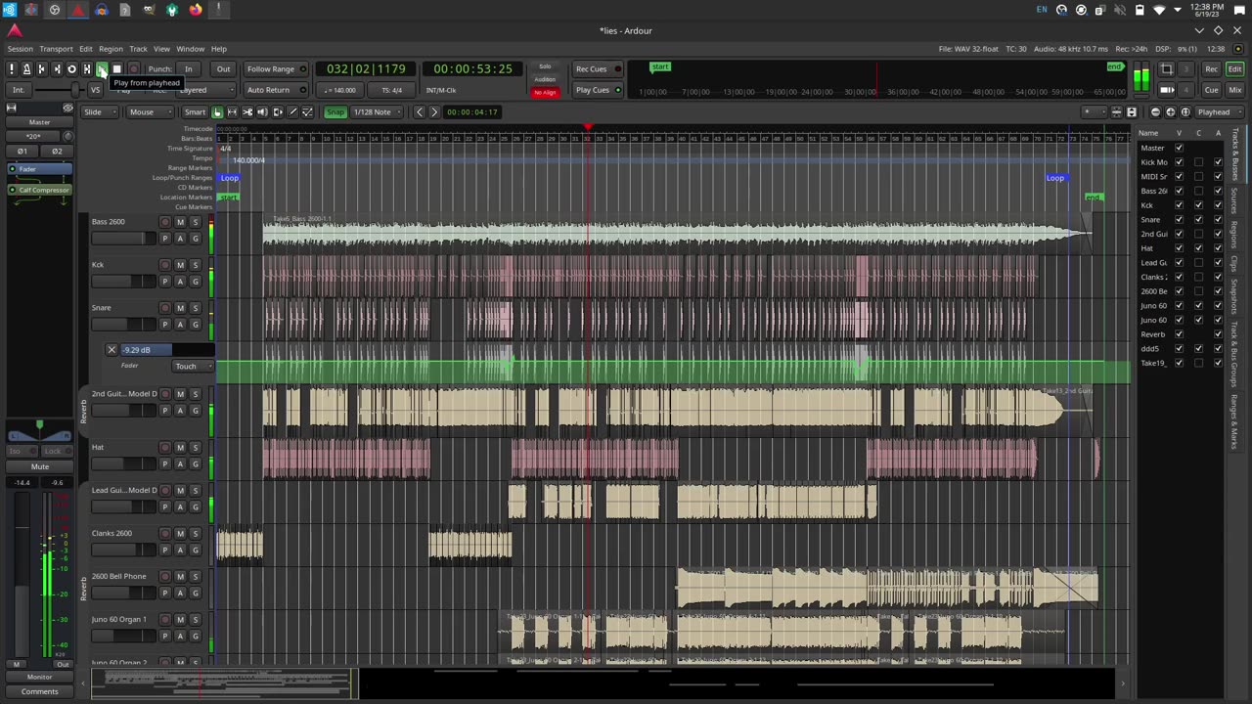Click the play range icon
The width and height of the screenshot is (1252, 704).
(86, 69)
